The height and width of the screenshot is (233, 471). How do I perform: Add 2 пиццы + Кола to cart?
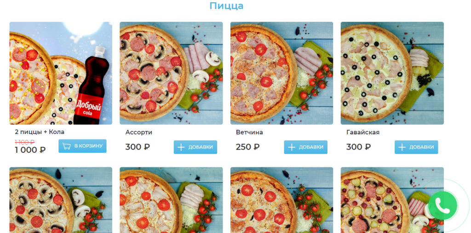82,146
